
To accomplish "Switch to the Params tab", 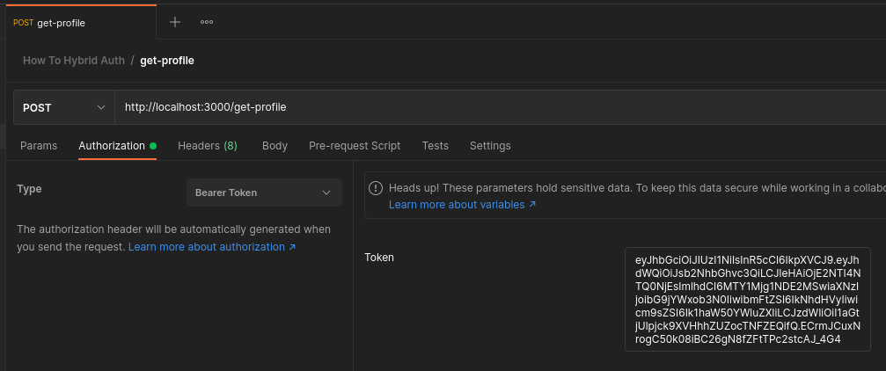I will (x=39, y=146).
